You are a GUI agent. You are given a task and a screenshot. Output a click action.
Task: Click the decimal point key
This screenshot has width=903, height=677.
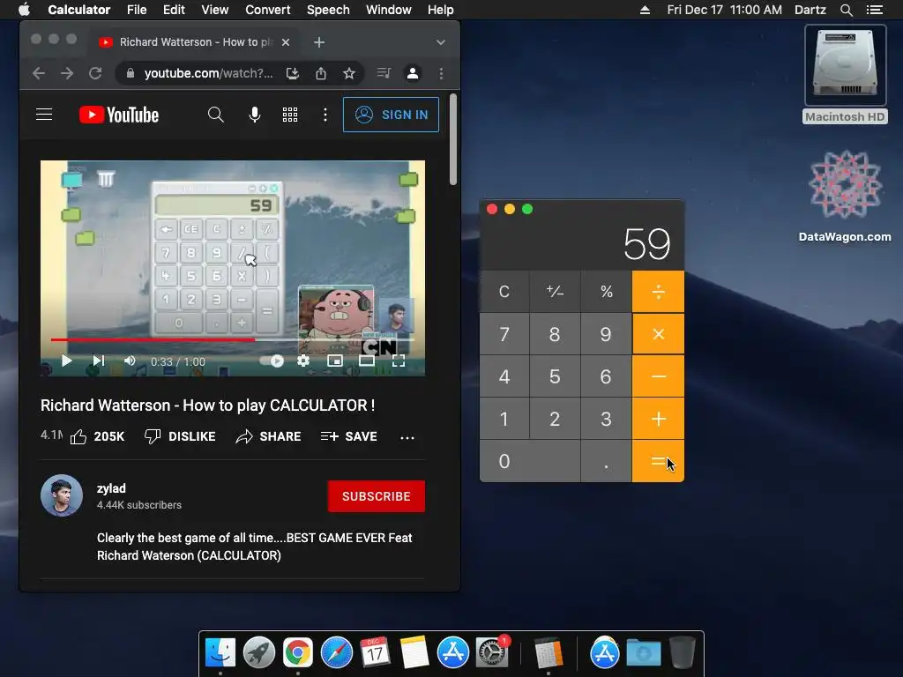[x=607, y=461]
